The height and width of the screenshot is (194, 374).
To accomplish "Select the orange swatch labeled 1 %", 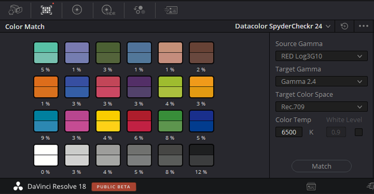I will (46, 87).
